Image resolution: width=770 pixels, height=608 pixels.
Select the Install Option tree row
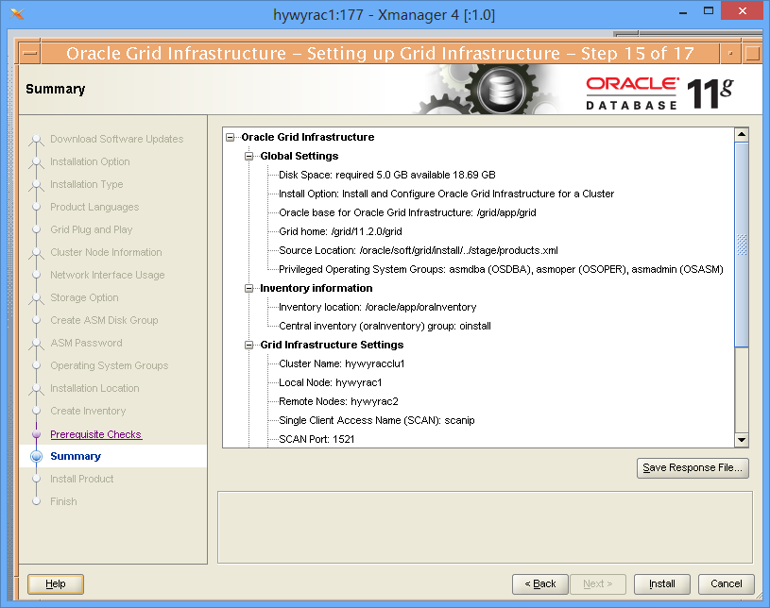(x=446, y=194)
